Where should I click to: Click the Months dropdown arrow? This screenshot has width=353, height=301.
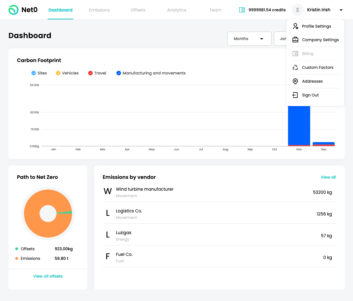pos(262,39)
